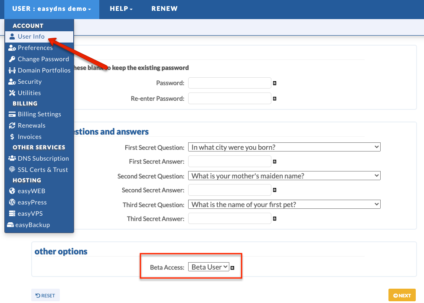The height and width of the screenshot is (303, 424).
Task: Click the User Info person icon
Action: pyautogui.click(x=12, y=36)
